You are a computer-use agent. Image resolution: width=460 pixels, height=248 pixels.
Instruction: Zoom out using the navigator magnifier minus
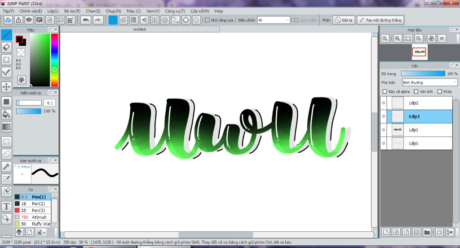click(418, 39)
